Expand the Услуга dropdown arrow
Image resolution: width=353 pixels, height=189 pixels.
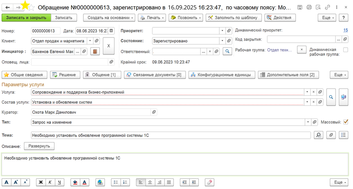[307, 92]
